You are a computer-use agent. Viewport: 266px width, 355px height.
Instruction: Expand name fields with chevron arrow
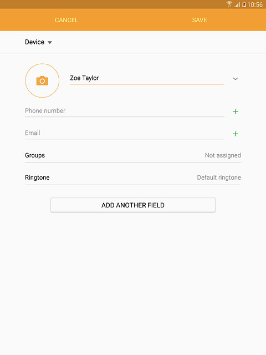pos(236,79)
